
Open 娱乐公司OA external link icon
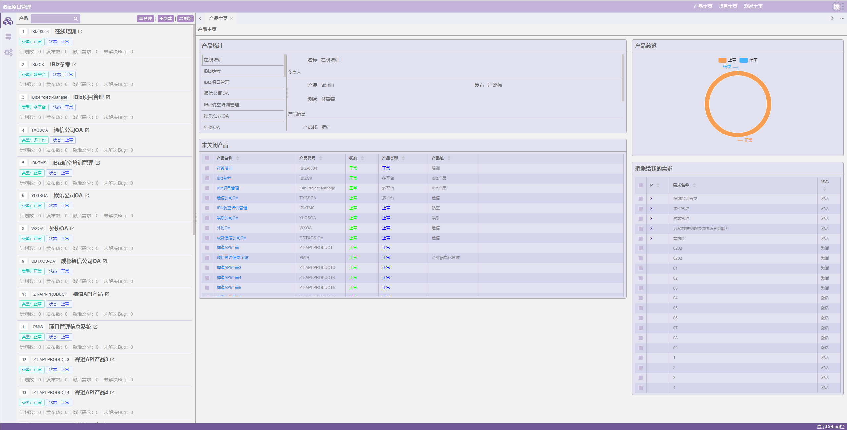point(87,196)
